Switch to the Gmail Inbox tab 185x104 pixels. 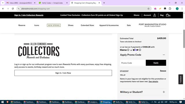tap(21, 3)
